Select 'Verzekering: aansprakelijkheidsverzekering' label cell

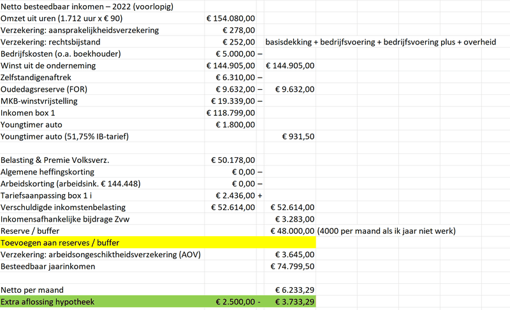80,30
